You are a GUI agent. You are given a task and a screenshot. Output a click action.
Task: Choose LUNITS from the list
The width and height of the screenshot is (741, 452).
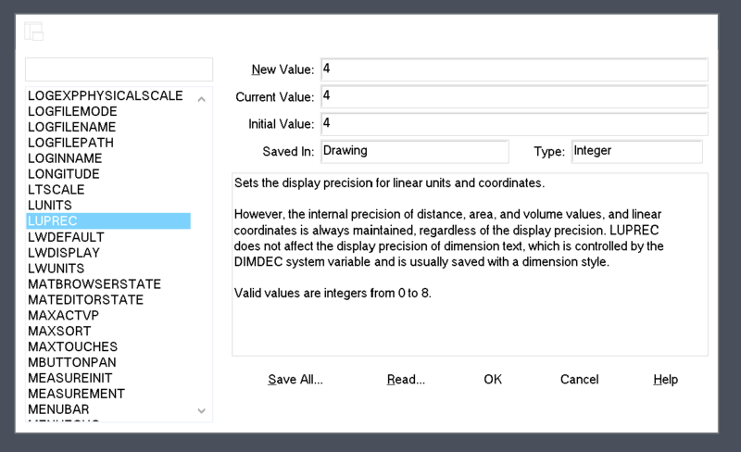[x=50, y=205]
